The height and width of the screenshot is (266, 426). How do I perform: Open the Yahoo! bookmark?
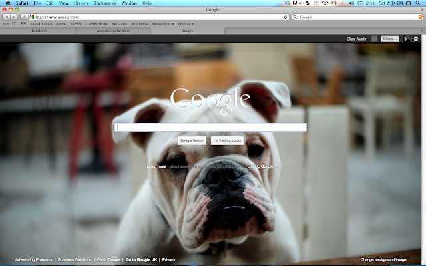75,24
